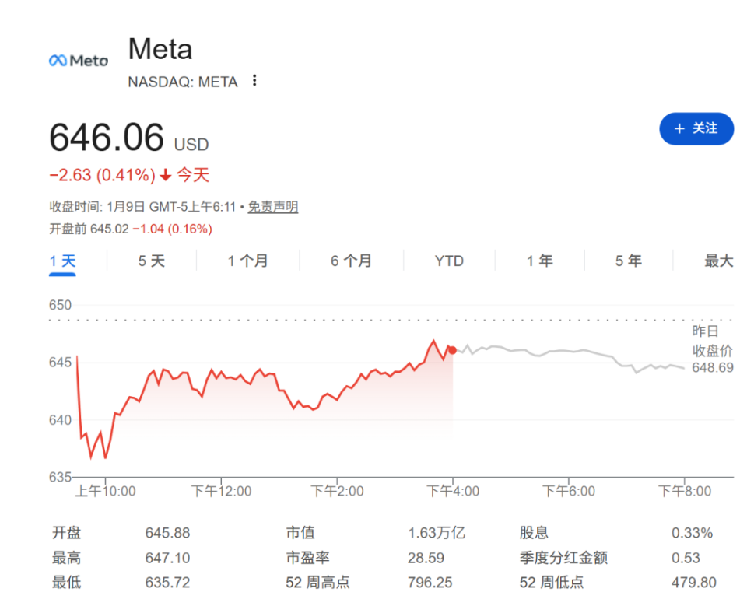Click the red downward arrow next to −2.63
The image size is (747, 606).
[x=164, y=176]
